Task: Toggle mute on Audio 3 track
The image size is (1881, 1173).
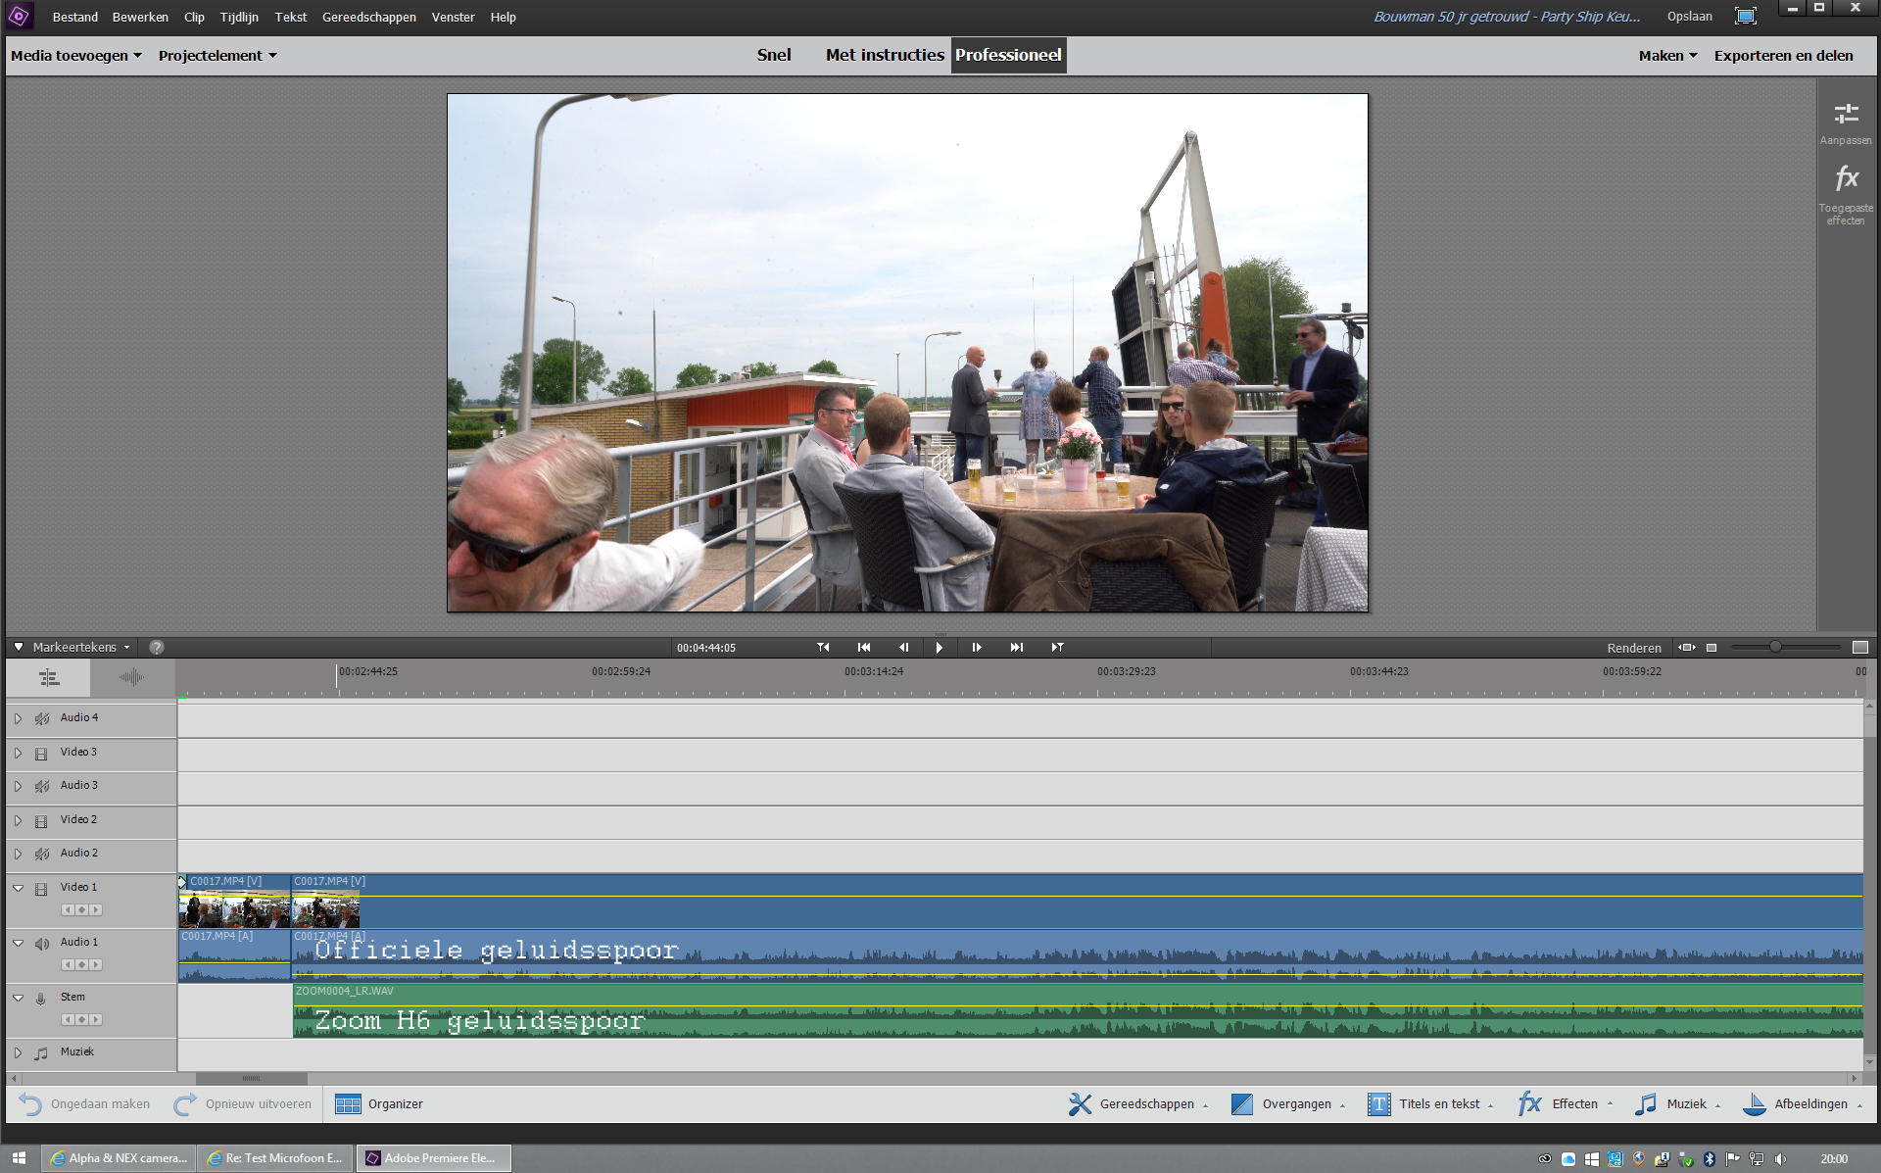Action: click(x=42, y=787)
